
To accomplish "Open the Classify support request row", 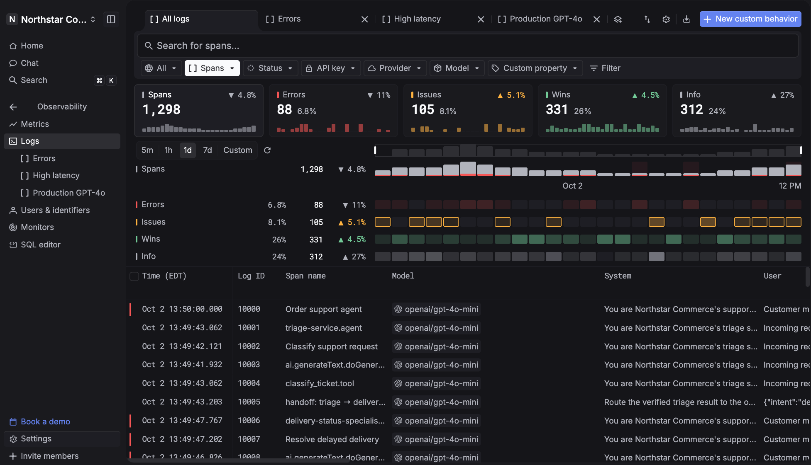I will coord(468,346).
